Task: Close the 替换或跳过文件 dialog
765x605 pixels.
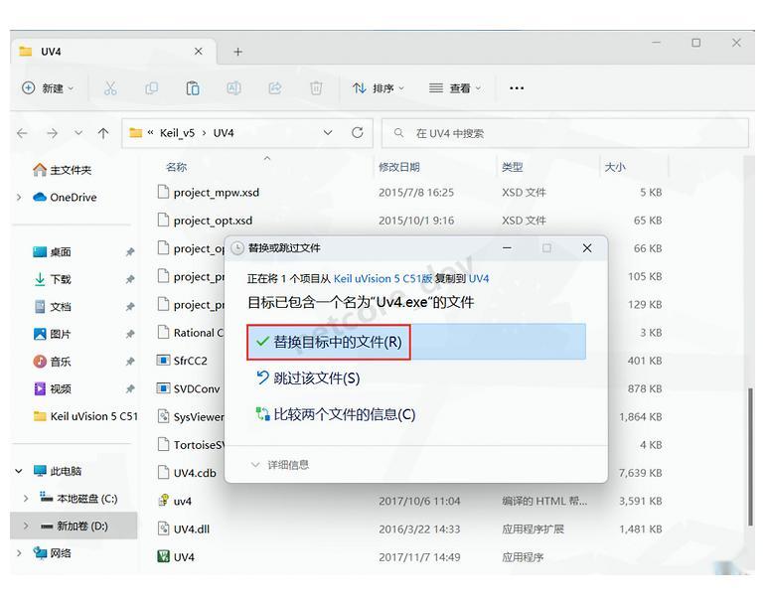Action: coord(587,248)
